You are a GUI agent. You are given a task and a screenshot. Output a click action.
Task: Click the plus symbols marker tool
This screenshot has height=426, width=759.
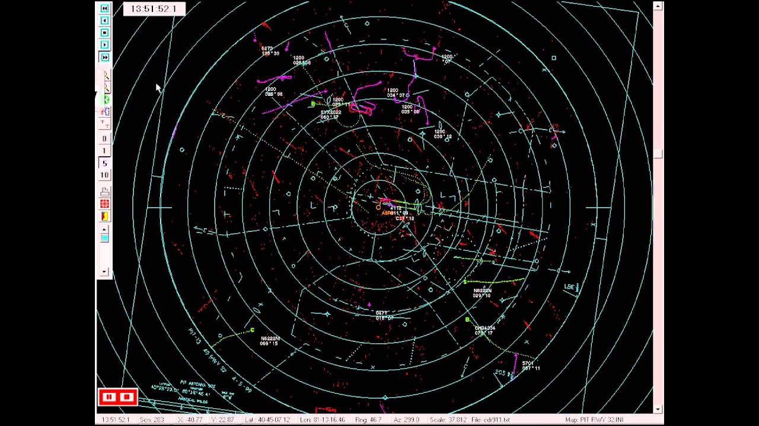105,123
